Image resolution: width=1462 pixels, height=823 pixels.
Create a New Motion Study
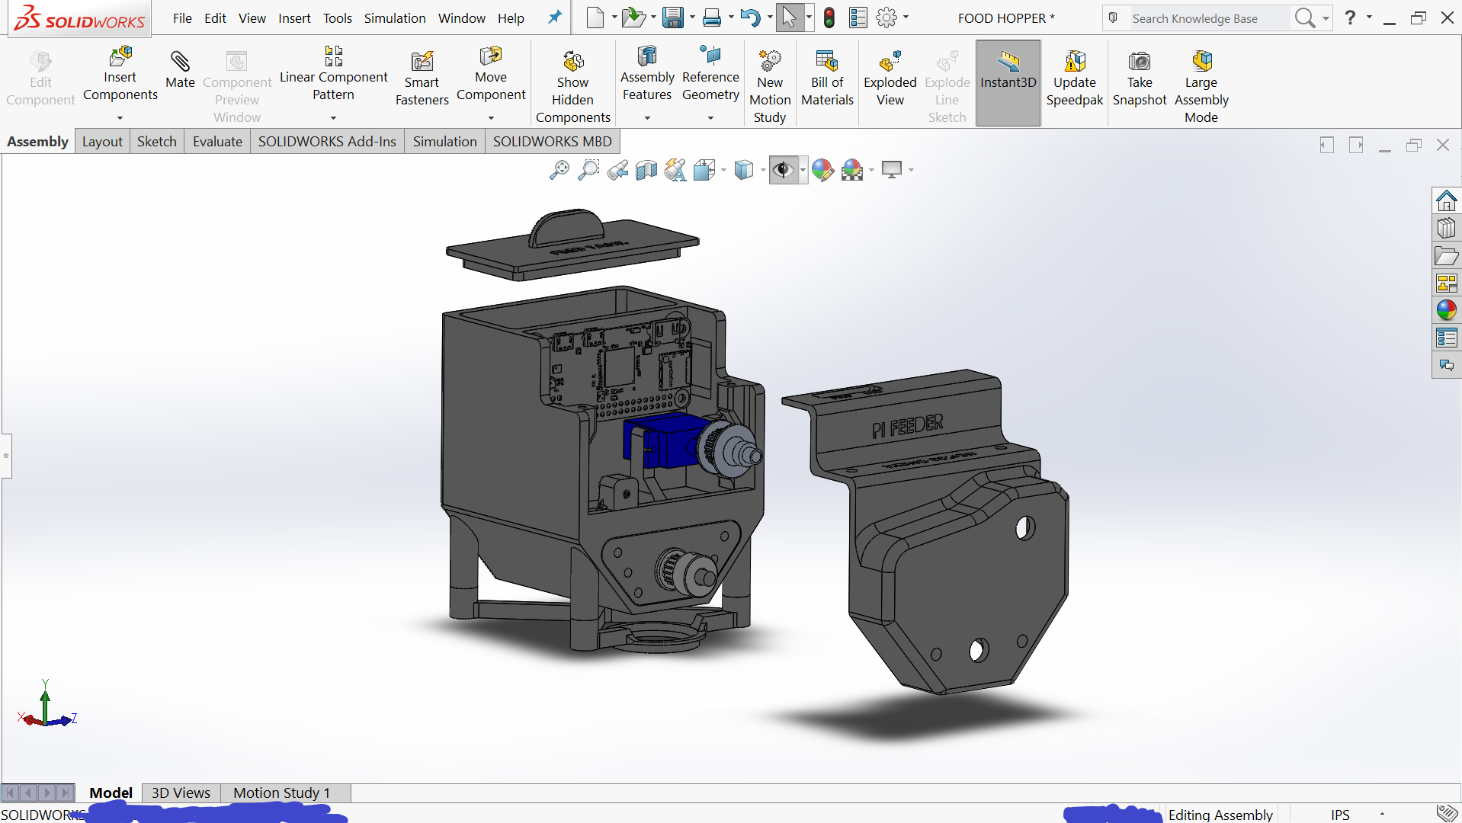(x=770, y=87)
